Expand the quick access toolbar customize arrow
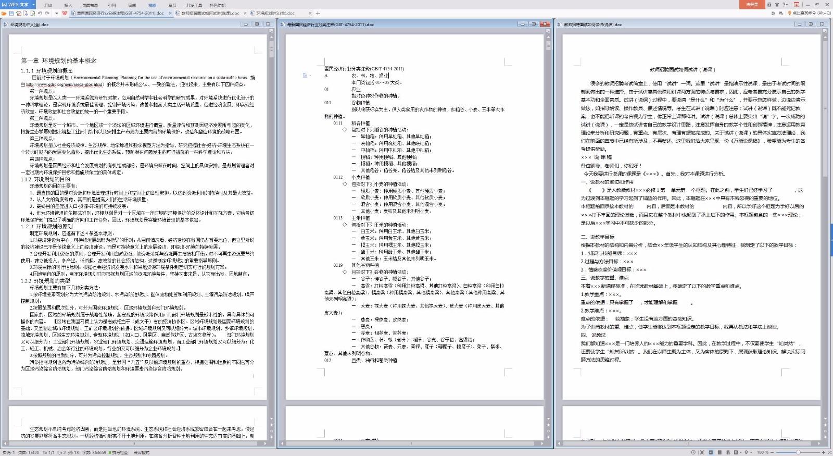This screenshot has width=833, height=456. (56, 13)
